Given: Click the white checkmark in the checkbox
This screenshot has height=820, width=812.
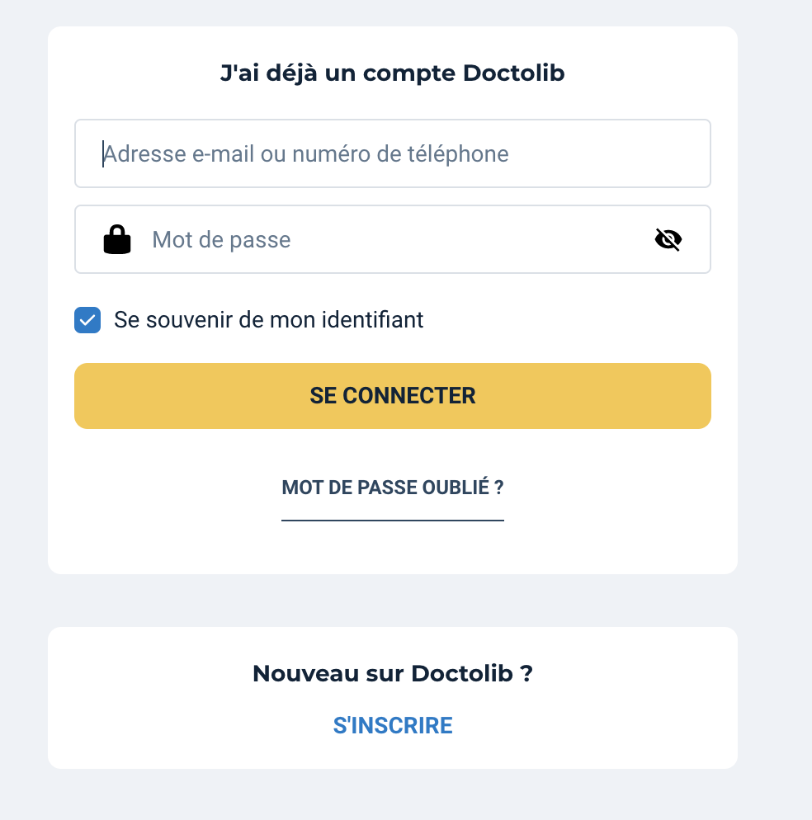Looking at the screenshot, I should (87, 320).
